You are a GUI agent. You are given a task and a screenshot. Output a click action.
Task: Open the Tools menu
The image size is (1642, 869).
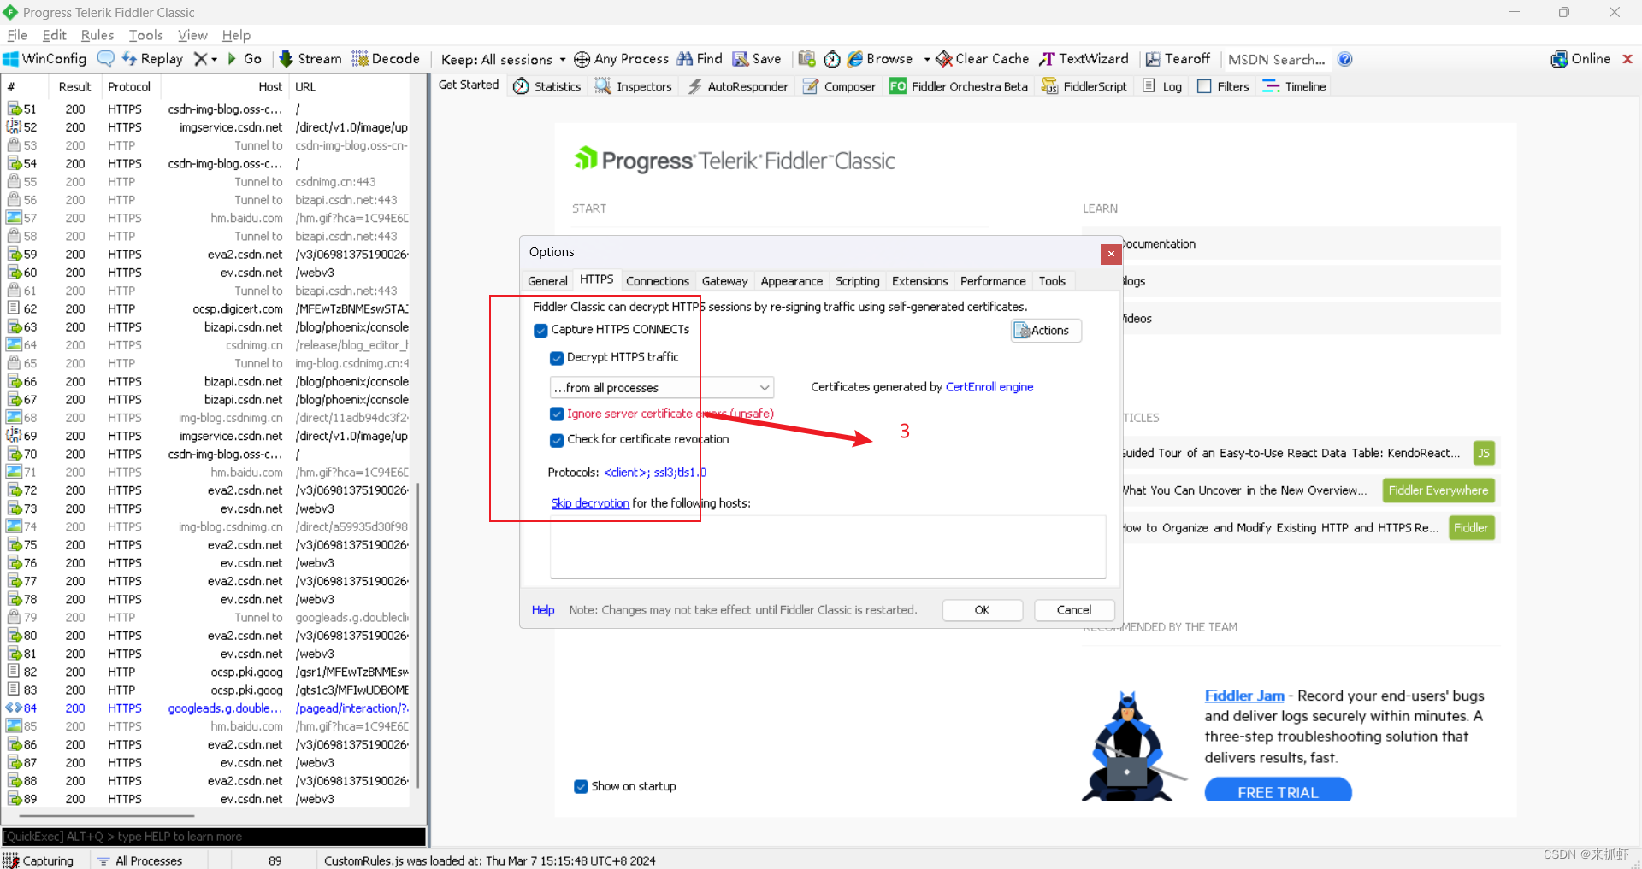point(145,35)
